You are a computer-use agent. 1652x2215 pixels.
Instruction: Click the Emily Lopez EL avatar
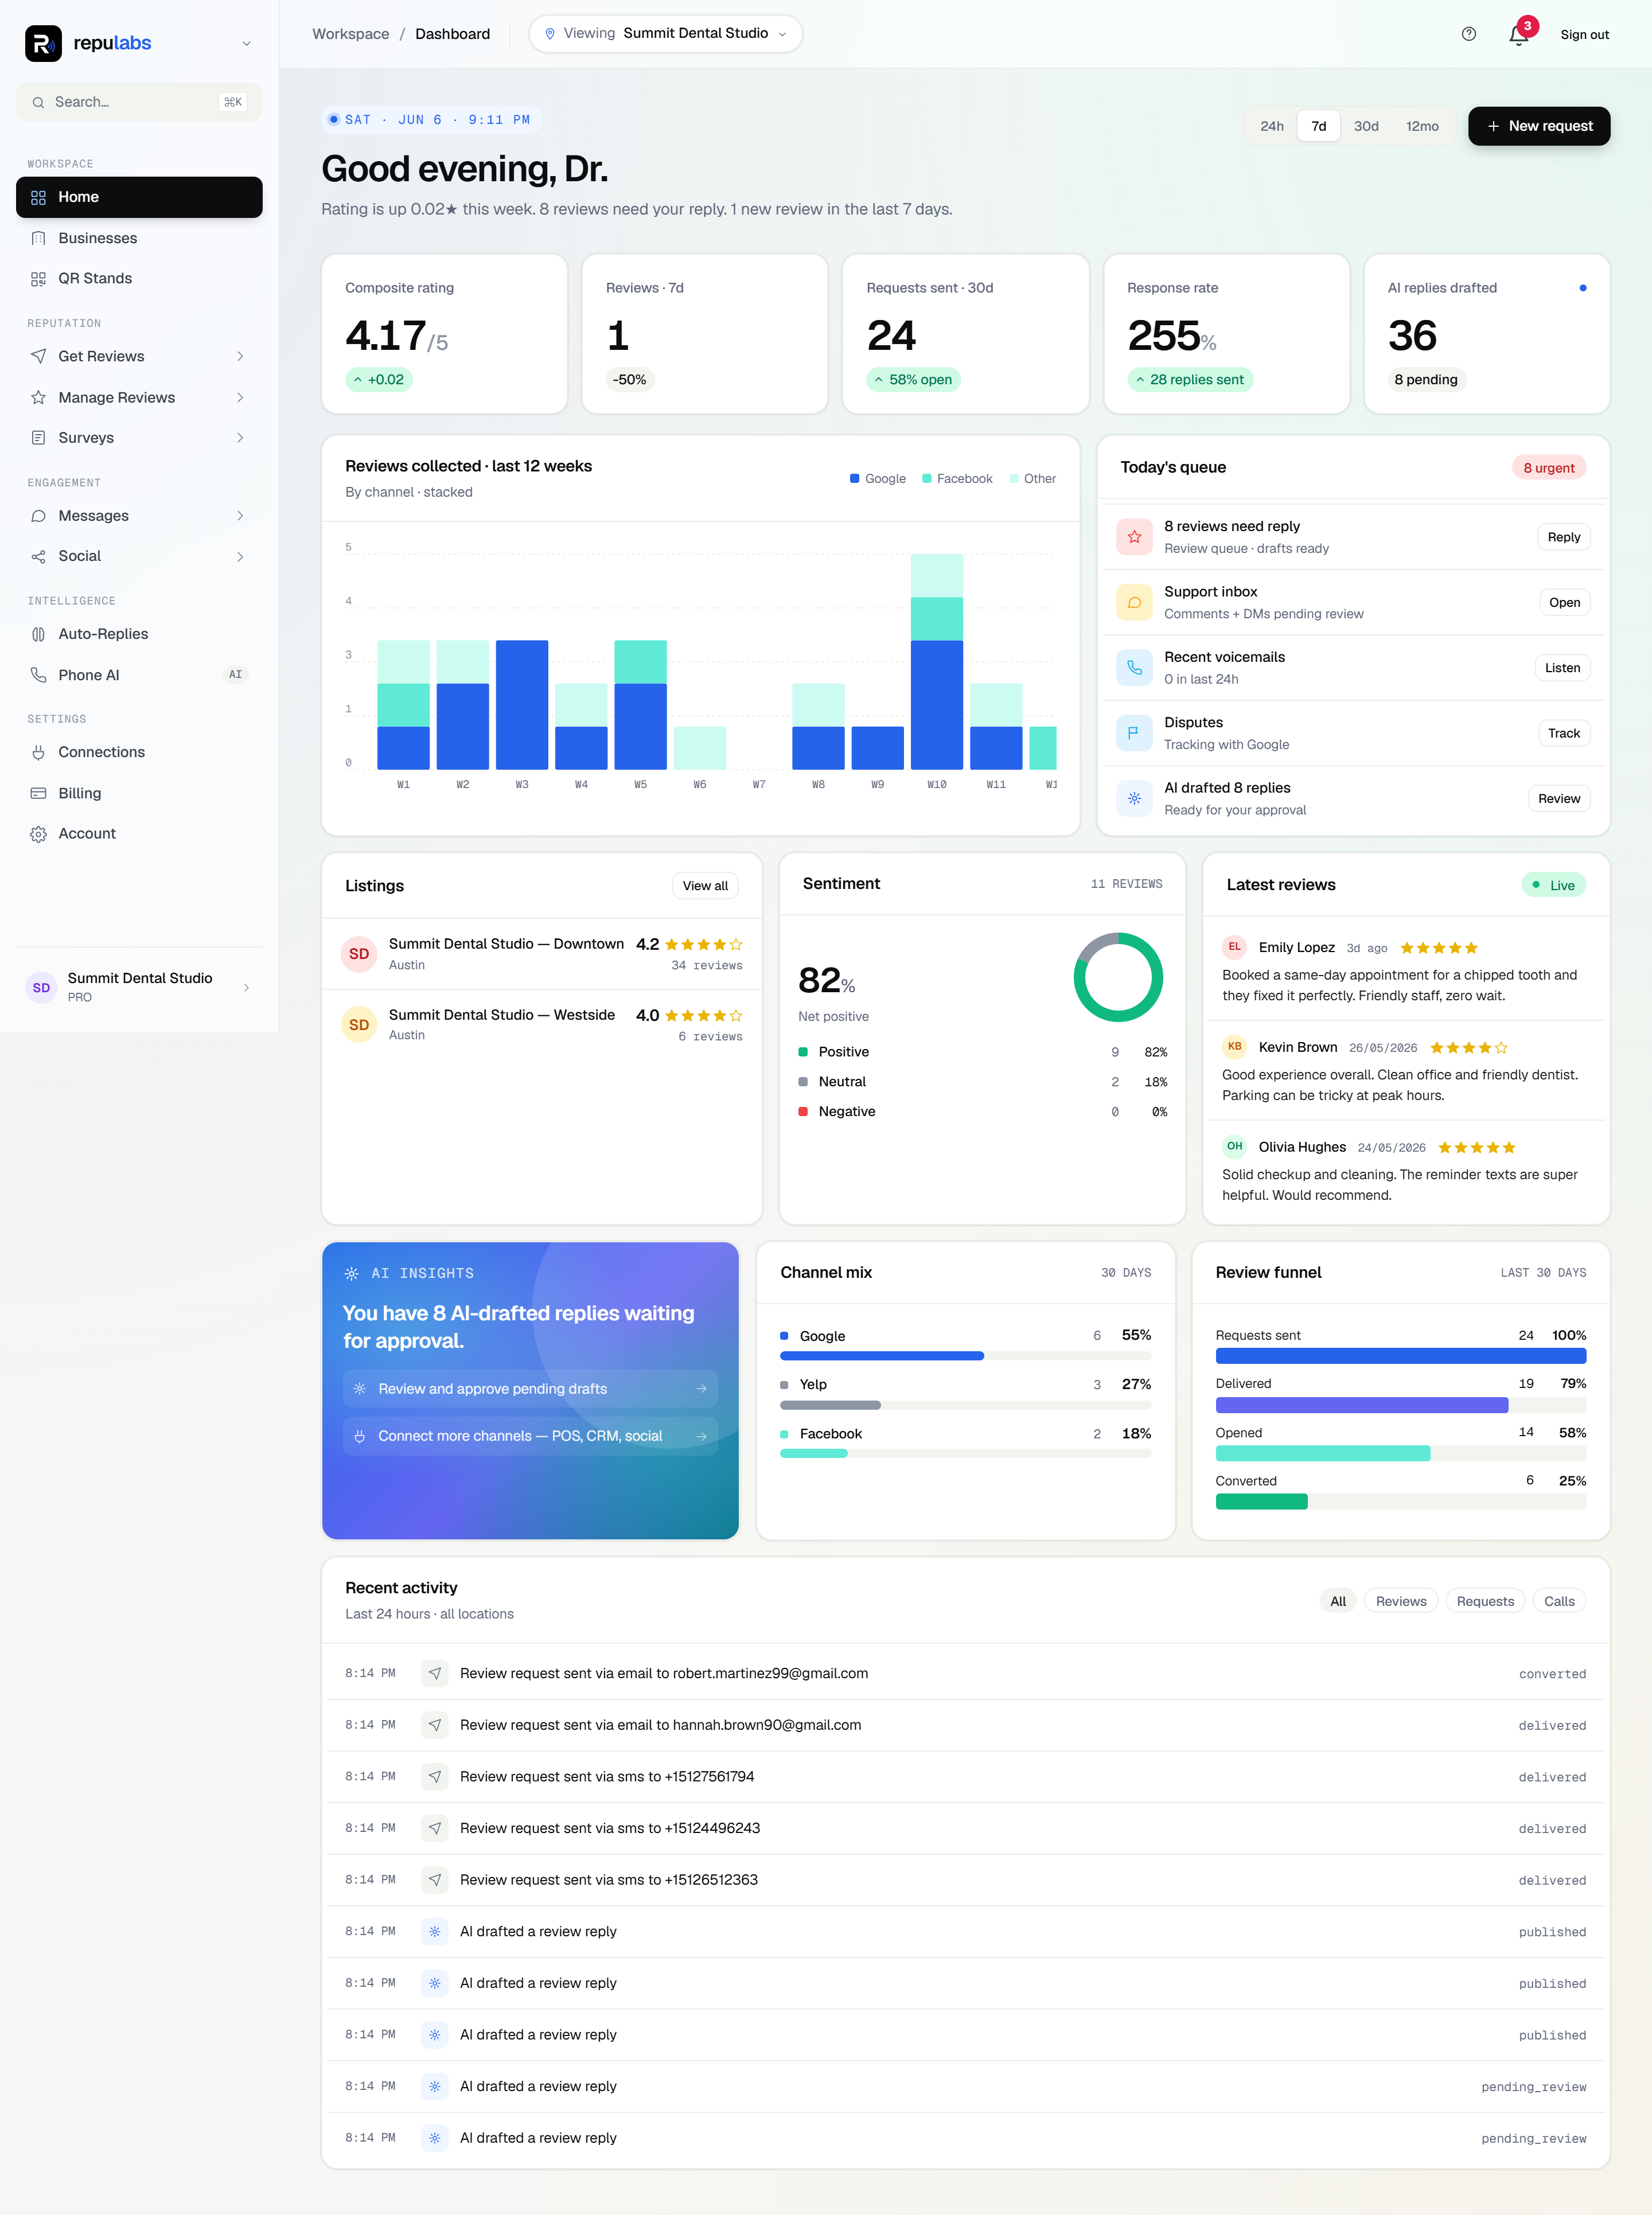tap(1234, 947)
